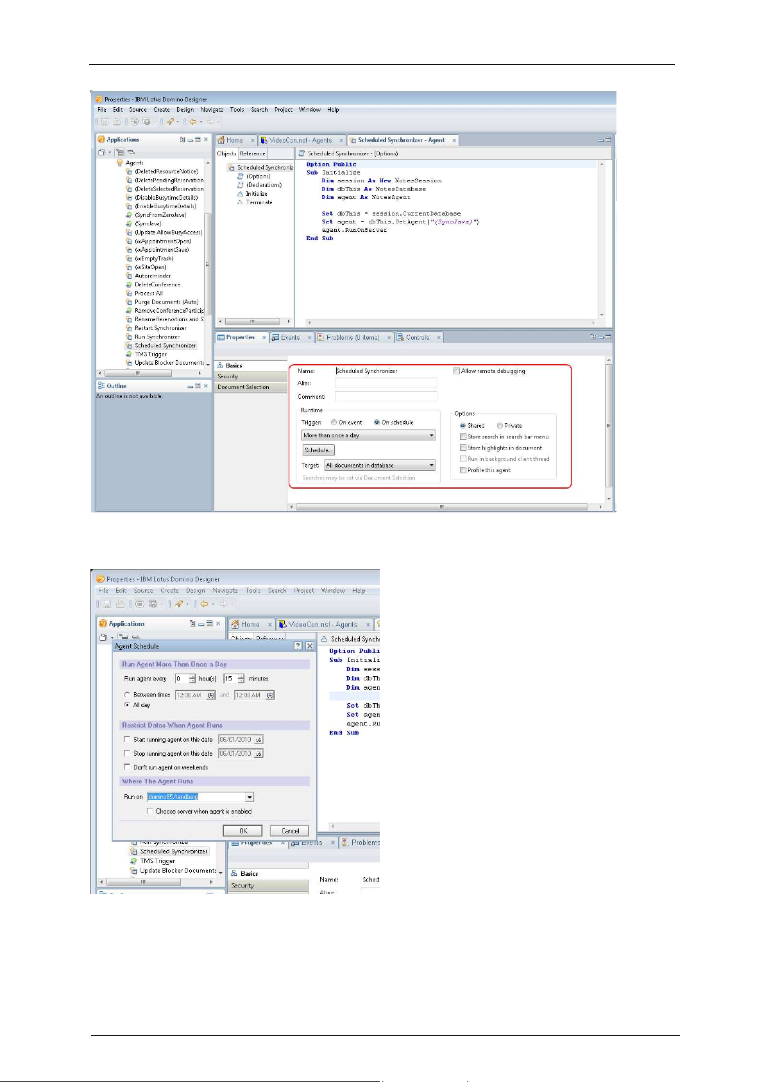
Task: Click the triangle icon beside Initialize in Objects tree
Action: pyautogui.click(x=241, y=193)
